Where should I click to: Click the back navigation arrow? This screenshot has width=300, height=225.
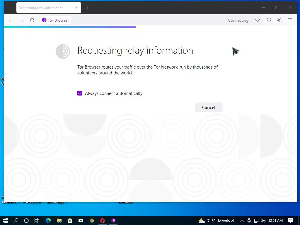(x=11, y=20)
